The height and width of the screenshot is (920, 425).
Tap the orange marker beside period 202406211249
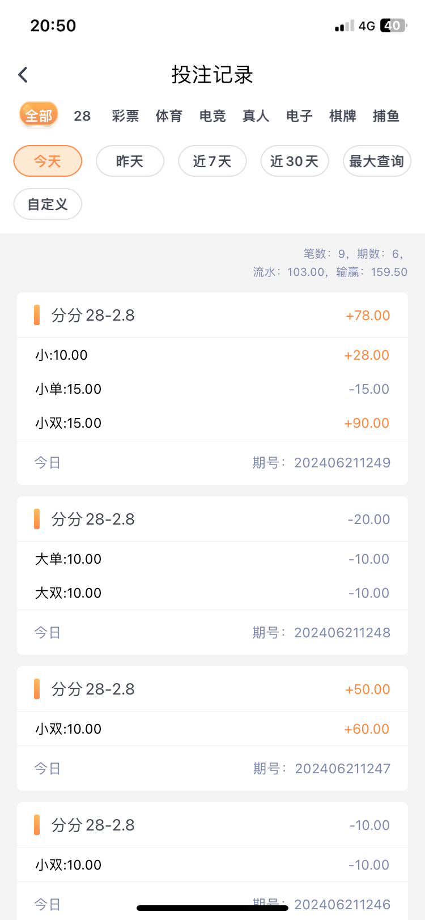37,315
